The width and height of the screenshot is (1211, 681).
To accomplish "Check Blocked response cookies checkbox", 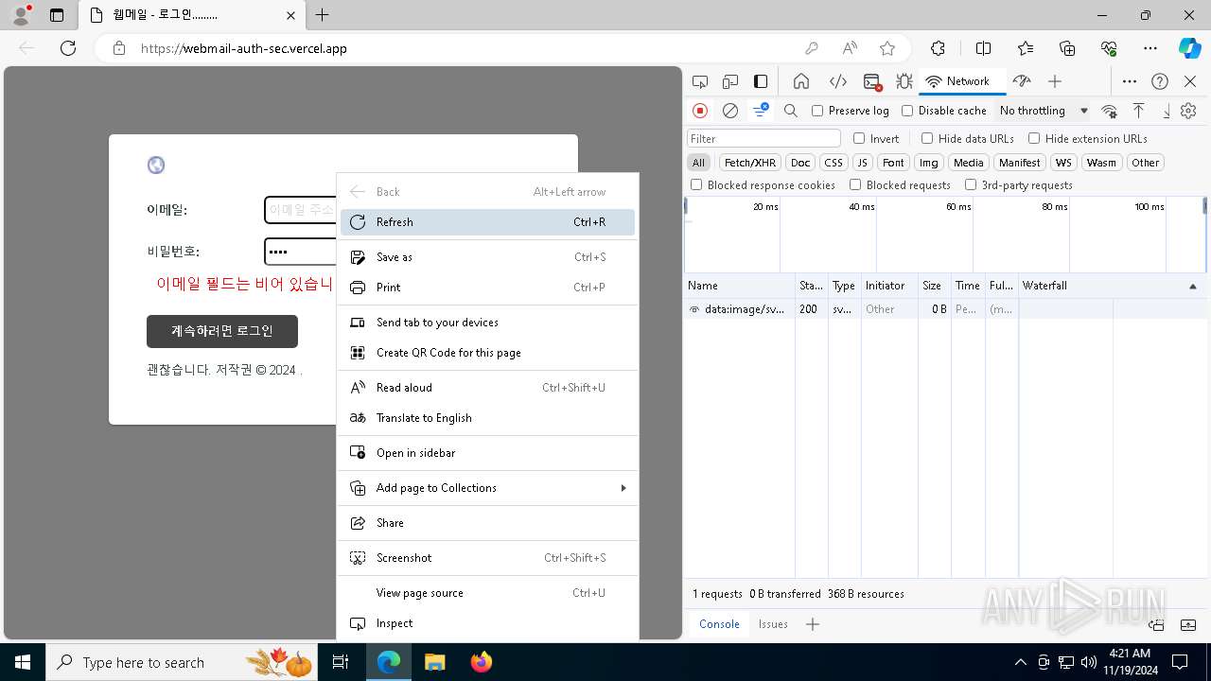I will coord(696,185).
